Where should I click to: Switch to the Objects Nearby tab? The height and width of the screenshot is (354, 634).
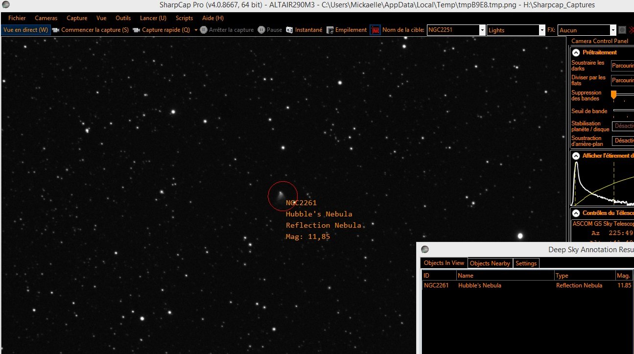tap(490, 263)
